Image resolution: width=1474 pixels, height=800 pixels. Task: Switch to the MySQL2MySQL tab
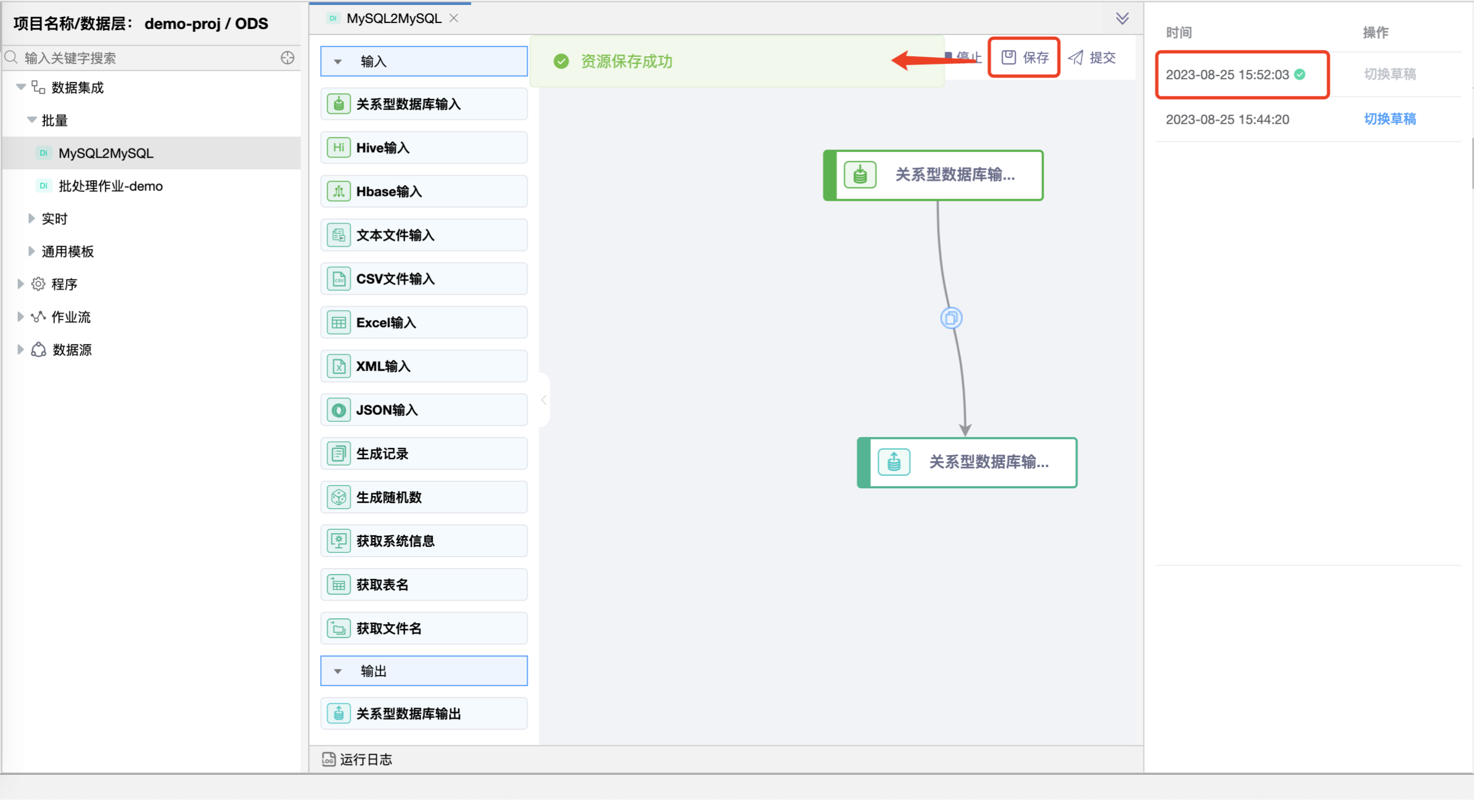pyautogui.click(x=393, y=19)
